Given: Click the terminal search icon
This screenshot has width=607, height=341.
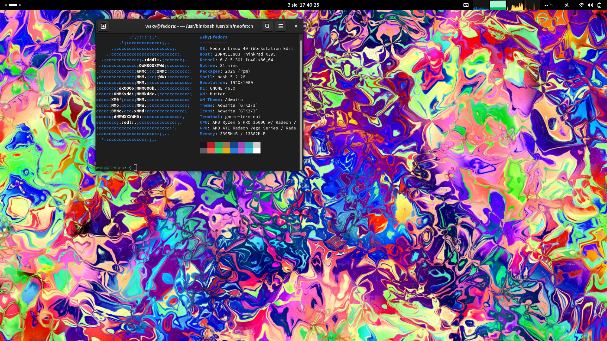Looking at the screenshot, I should click(267, 26).
